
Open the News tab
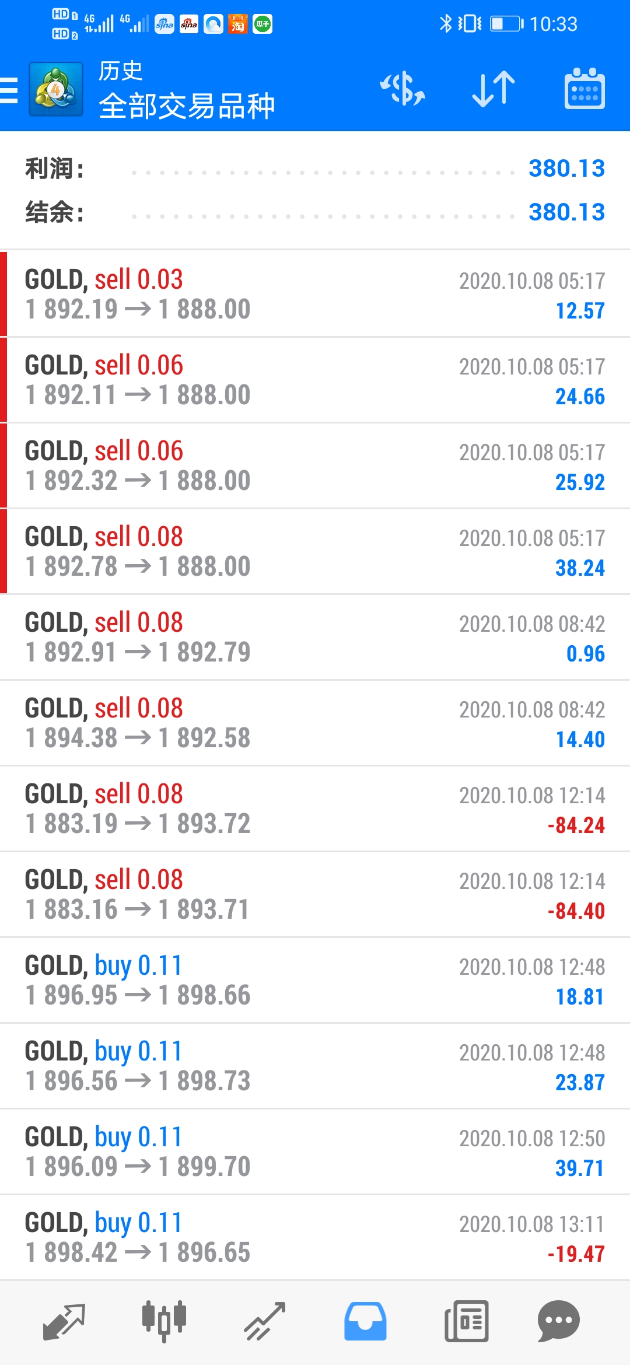click(466, 1321)
